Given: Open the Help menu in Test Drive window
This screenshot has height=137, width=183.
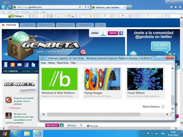Looking at the screenshot, I should (73, 63).
